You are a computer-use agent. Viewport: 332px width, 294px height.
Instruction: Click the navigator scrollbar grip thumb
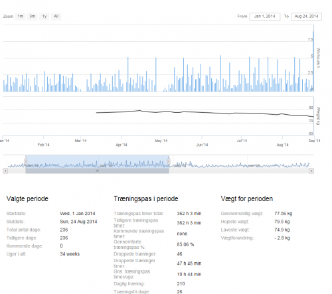pyautogui.click(x=97, y=171)
